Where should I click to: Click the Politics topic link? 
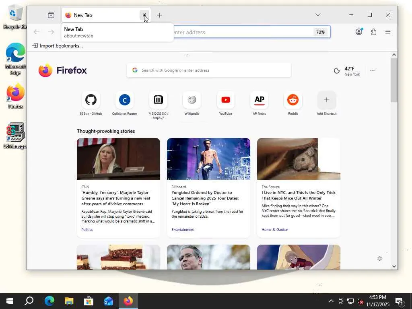pyautogui.click(x=87, y=229)
